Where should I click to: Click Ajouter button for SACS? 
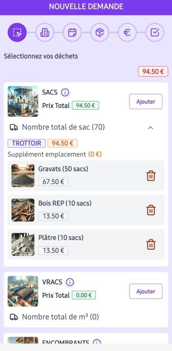point(146,102)
